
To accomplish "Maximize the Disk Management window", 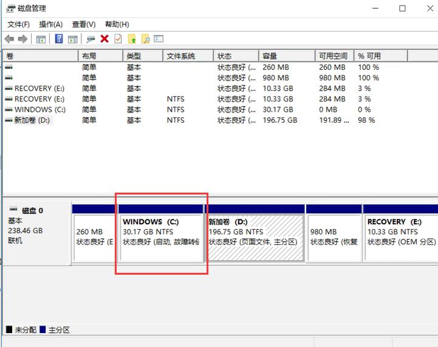I will (402, 9).
